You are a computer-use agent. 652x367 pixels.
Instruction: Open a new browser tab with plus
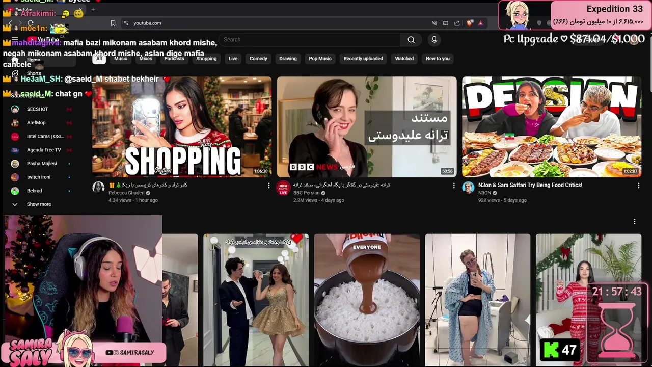[93, 9]
